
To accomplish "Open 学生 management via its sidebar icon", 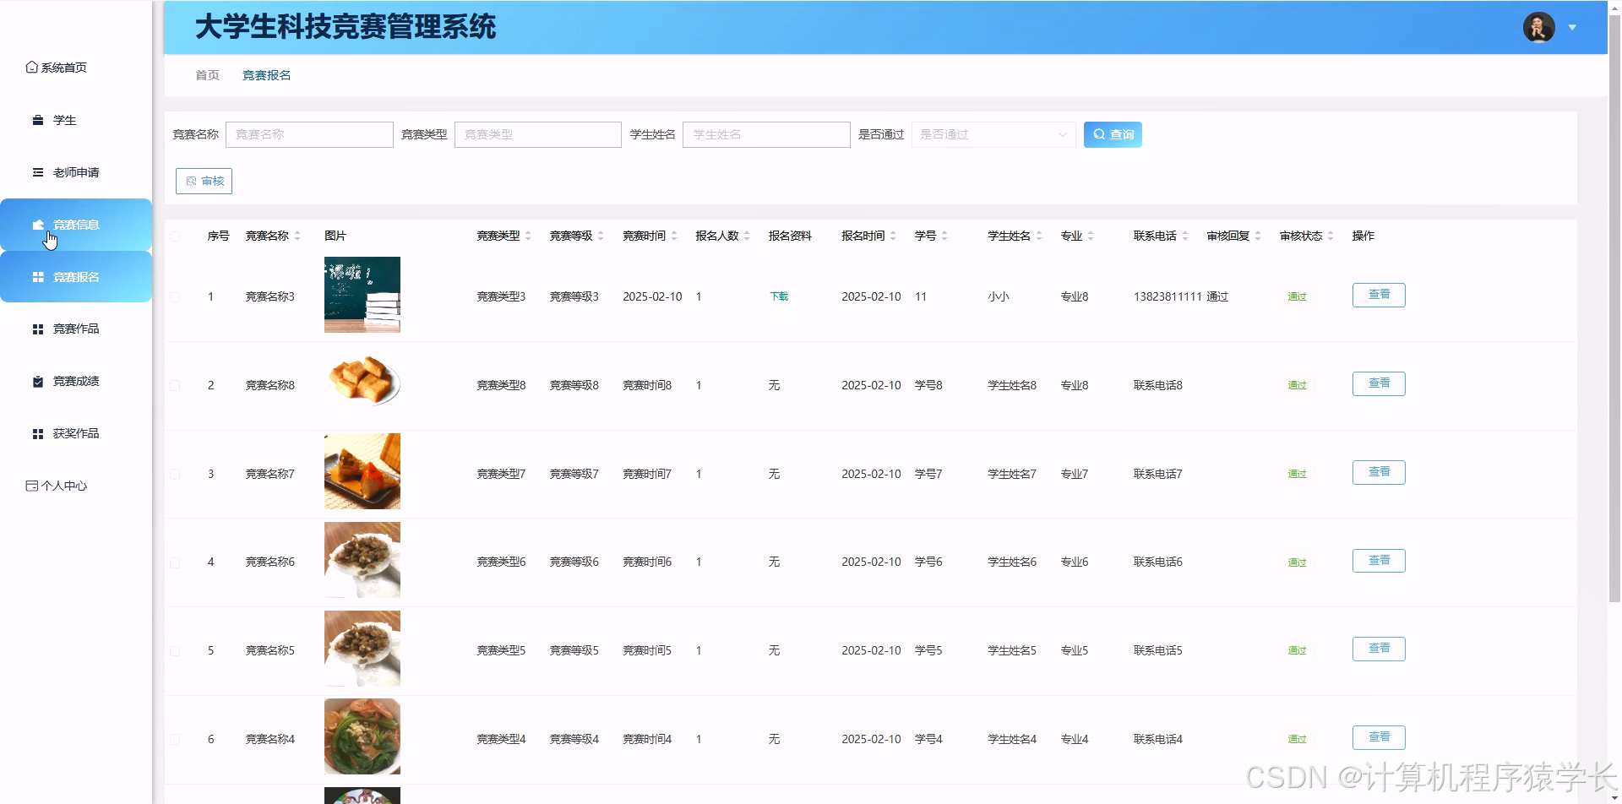I will pos(37,120).
